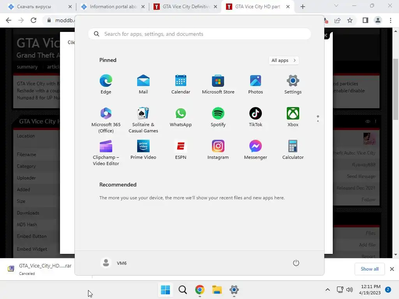Click the canceled GTA_Vice_City_HD rar download
The width and height of the screenshot is (399, 299).
tap(40, 269)
